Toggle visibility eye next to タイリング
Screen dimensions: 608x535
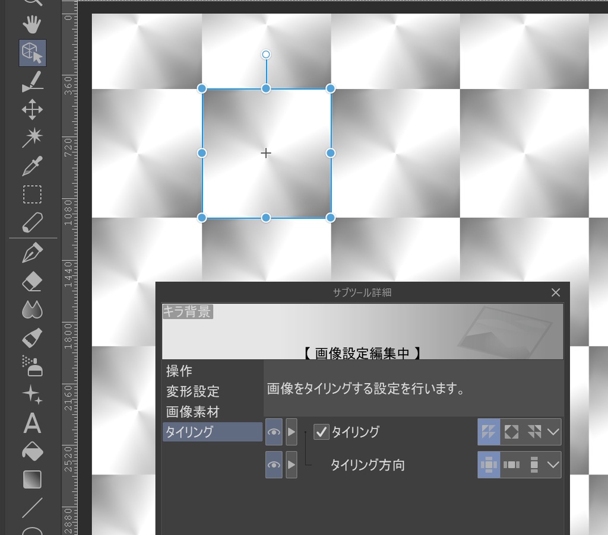[x=274, y=432]
